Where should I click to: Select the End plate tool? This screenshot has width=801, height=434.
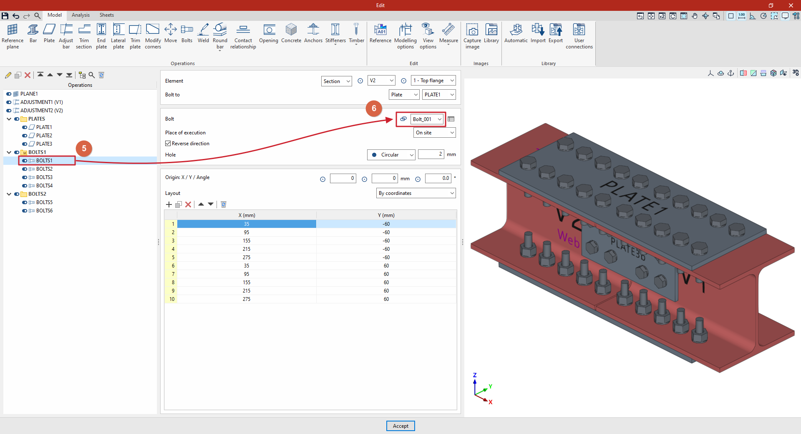pos(101,36)
